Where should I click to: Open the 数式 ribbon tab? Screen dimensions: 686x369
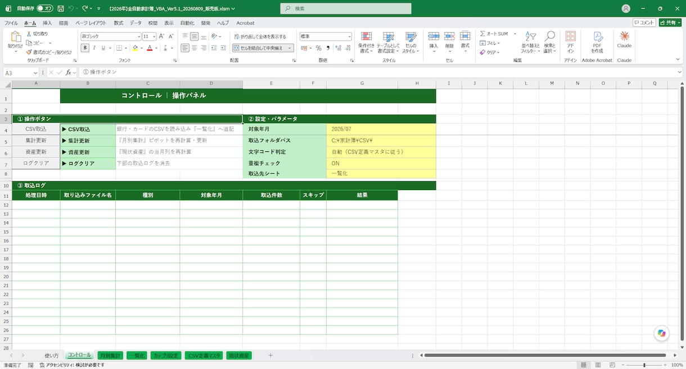119,23
